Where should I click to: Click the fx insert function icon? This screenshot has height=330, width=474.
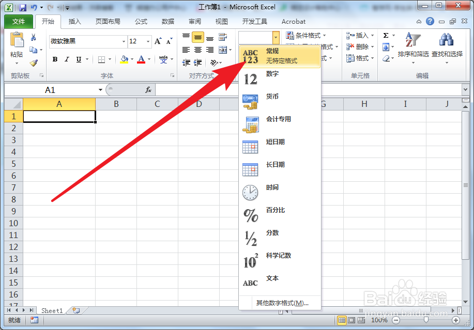coord(148,90)
